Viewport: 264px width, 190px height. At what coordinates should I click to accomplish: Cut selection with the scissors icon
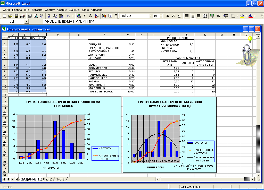[x=49, y=16]
